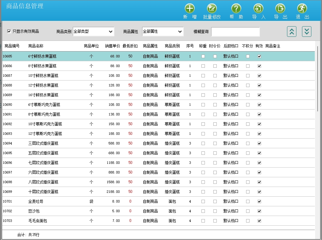Sort by the 销售单价 column header
The image size is (322, 240).
click(x=112, y=46)
